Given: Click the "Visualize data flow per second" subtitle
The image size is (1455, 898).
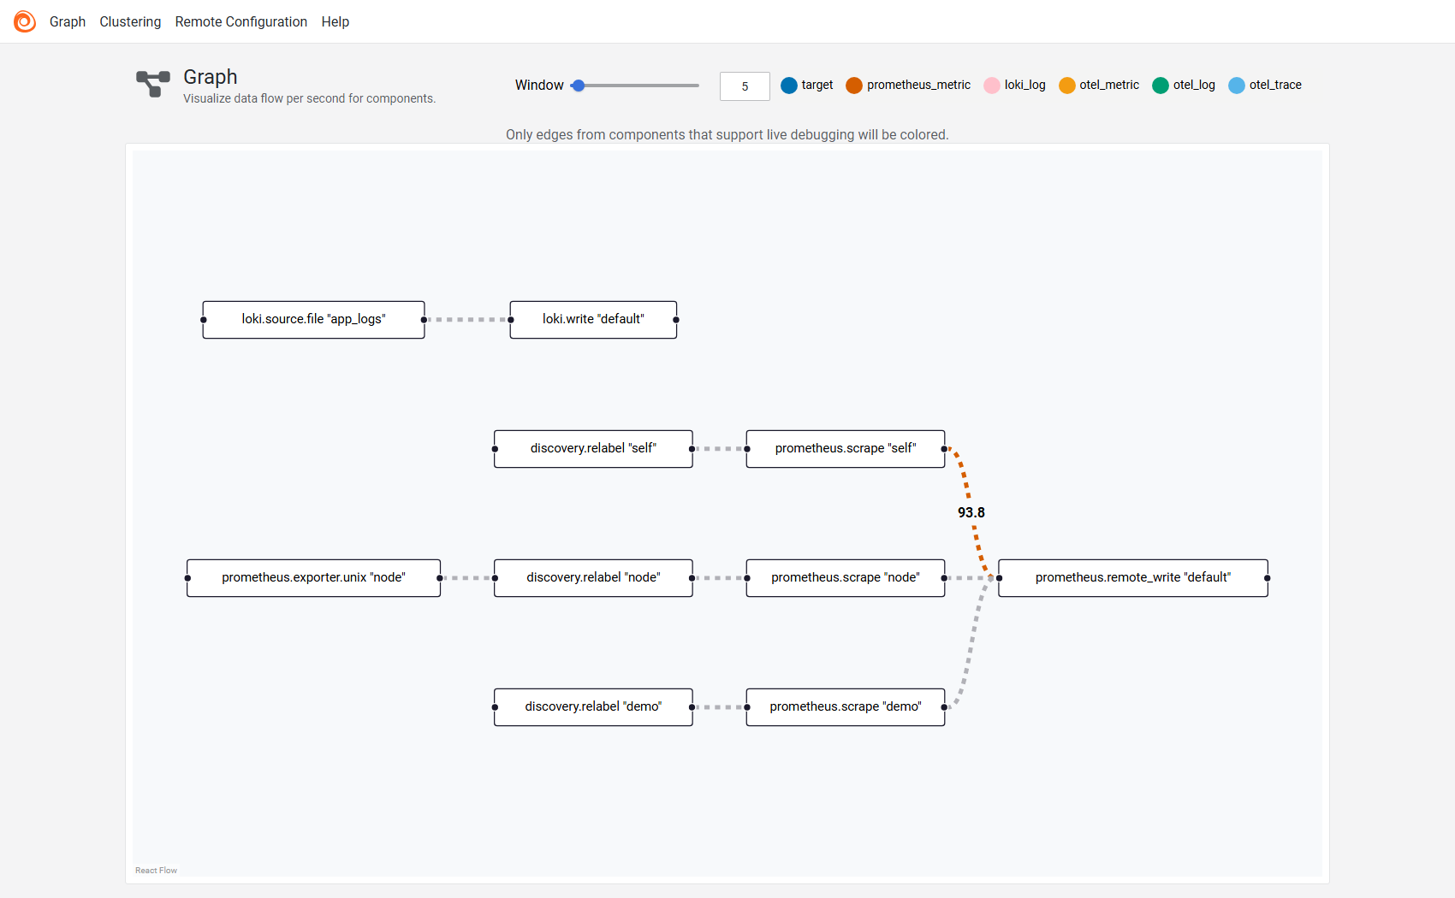Looking at the screenshot, I should click(309, 98).
